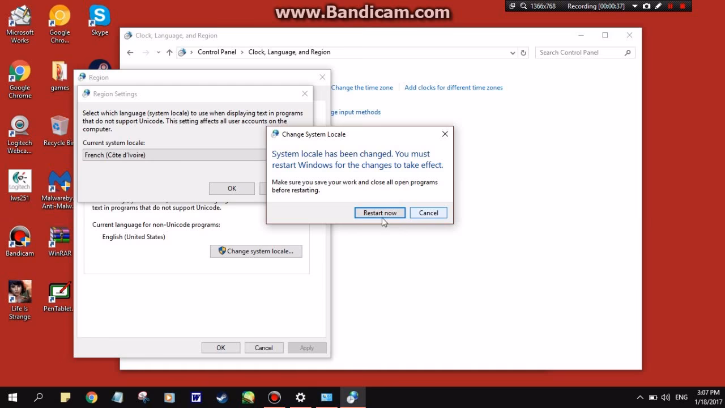
Task: Click the Bandicam pencil drawing icon
Action: point(658,6)
